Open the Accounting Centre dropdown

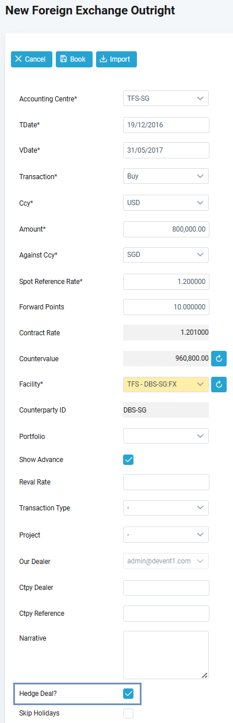point(166,99)
